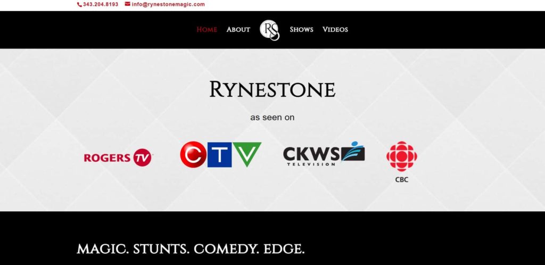This screenshot has height=265, width=545.
Task: Click the 'Magic. Stunts. Comedy. Edge.' heading
Action: point(191,249)
